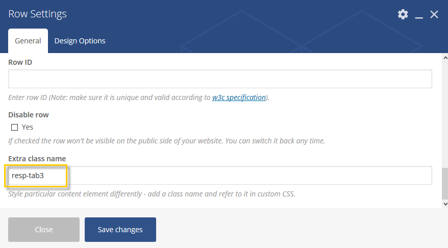Click the scrollbar down arrow
Viewport: 448px width, 248px height.
tap(445, 204)
